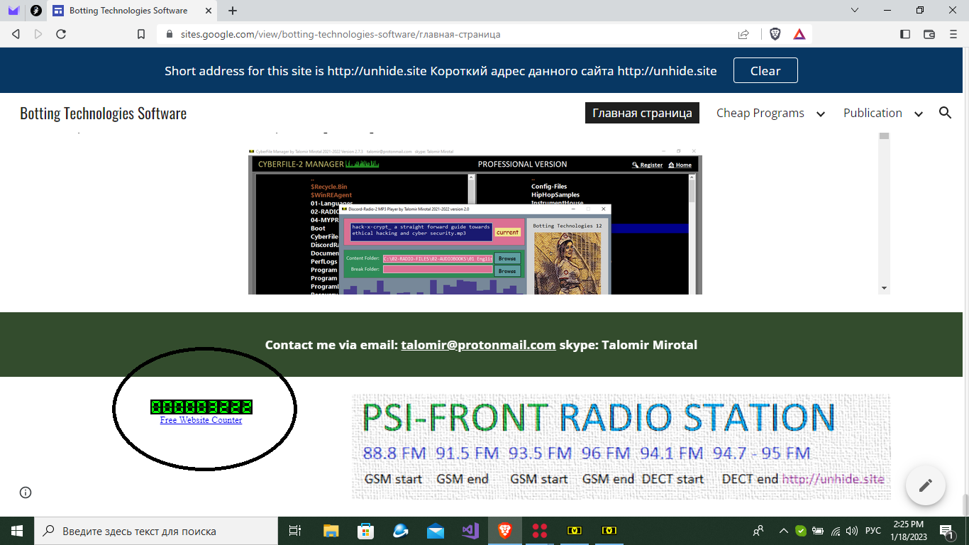Open the Mail app from the taskbar
Viewport: 969px width, 545px height.
(x=435, y=531)
